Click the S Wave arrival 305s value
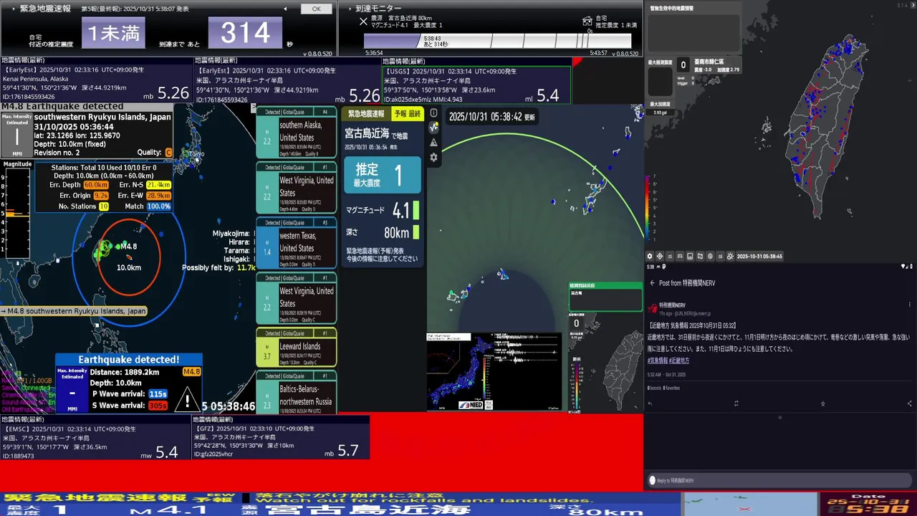The width and height of the screenshot is (917, 516). tap(158, 406)
